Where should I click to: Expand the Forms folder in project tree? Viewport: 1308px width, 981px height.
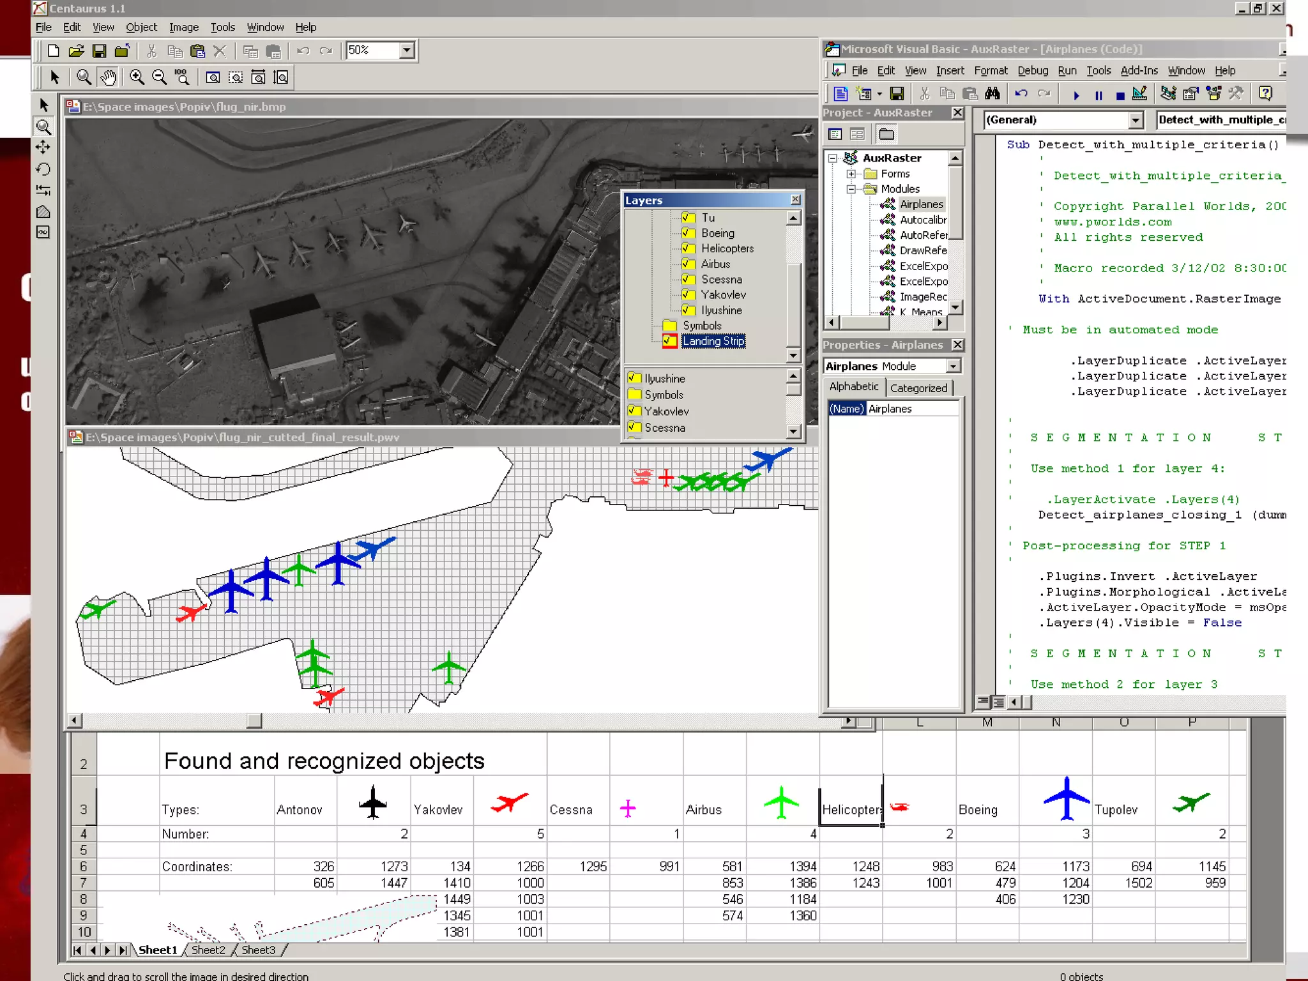851,174
